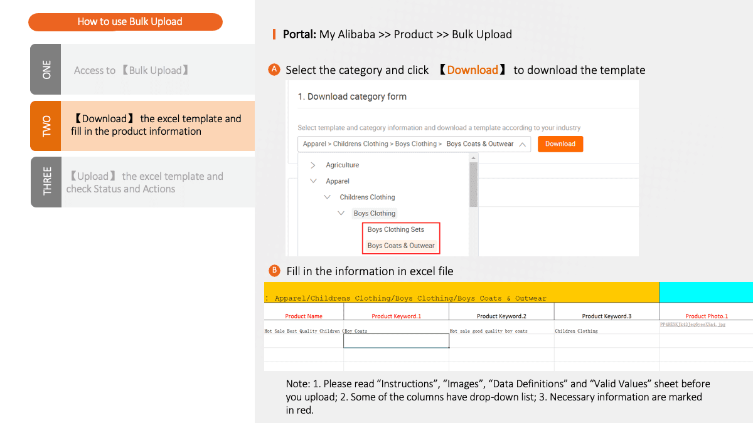Click the How to use Bulk Upload banner

pos(125,21)
